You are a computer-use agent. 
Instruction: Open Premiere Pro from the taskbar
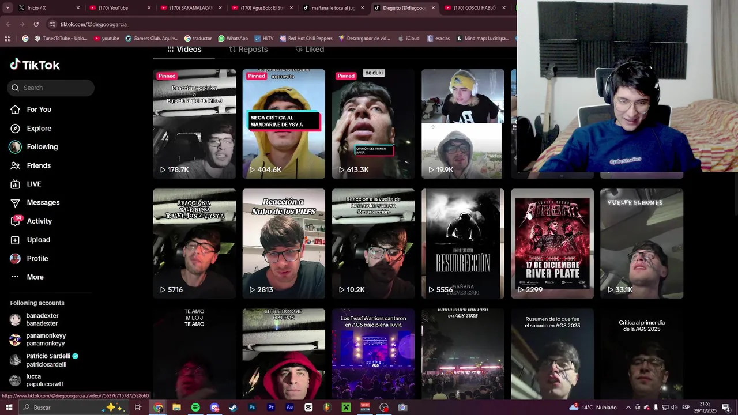pos(271,408)
